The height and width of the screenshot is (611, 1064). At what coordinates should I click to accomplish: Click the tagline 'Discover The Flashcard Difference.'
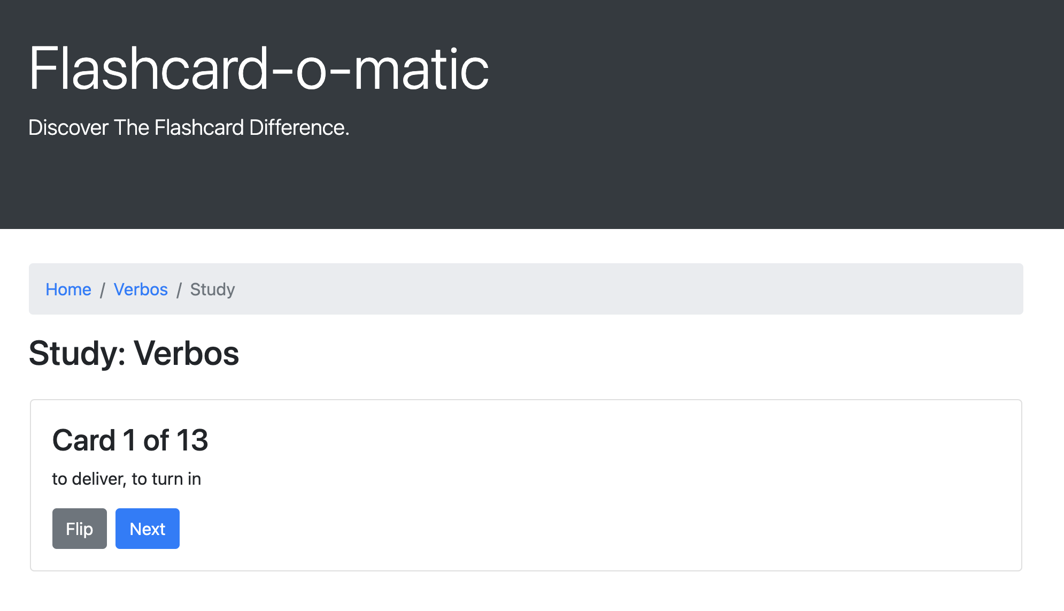[x=188, y=127]
